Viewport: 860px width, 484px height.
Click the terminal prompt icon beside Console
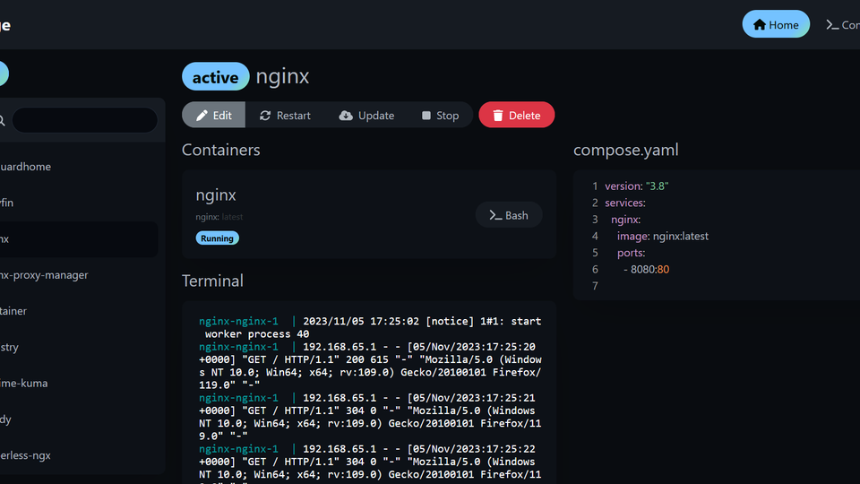[832, 25]
